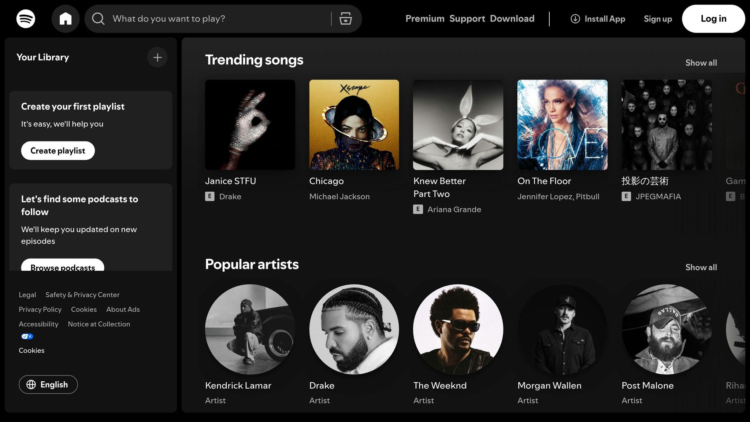This screenshot has width=750, height=422.
Task: Open Post Malone artist photo
Action: click(667, 329)
